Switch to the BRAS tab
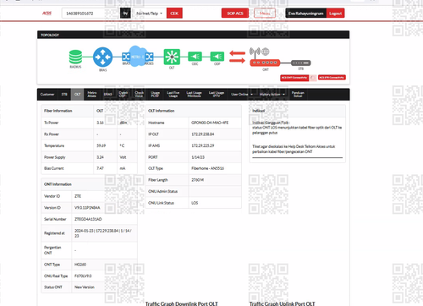The image size is (423, 306). [x=107, y=95]
